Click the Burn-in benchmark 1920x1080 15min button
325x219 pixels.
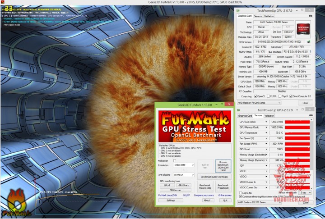tap(223, 166)
